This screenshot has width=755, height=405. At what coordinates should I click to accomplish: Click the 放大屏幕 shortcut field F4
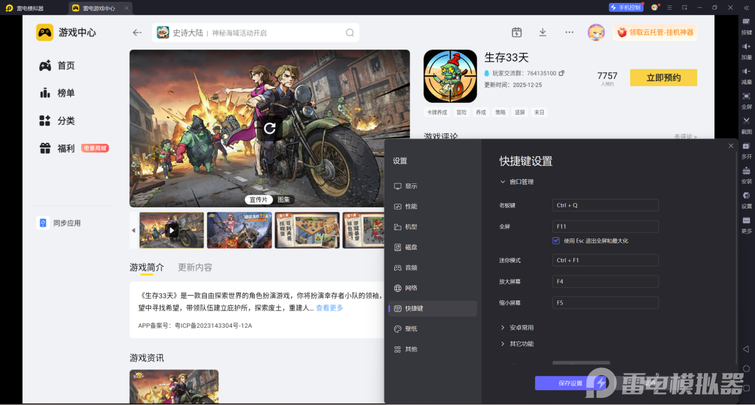pyautogui.click(x=606, y=281)
